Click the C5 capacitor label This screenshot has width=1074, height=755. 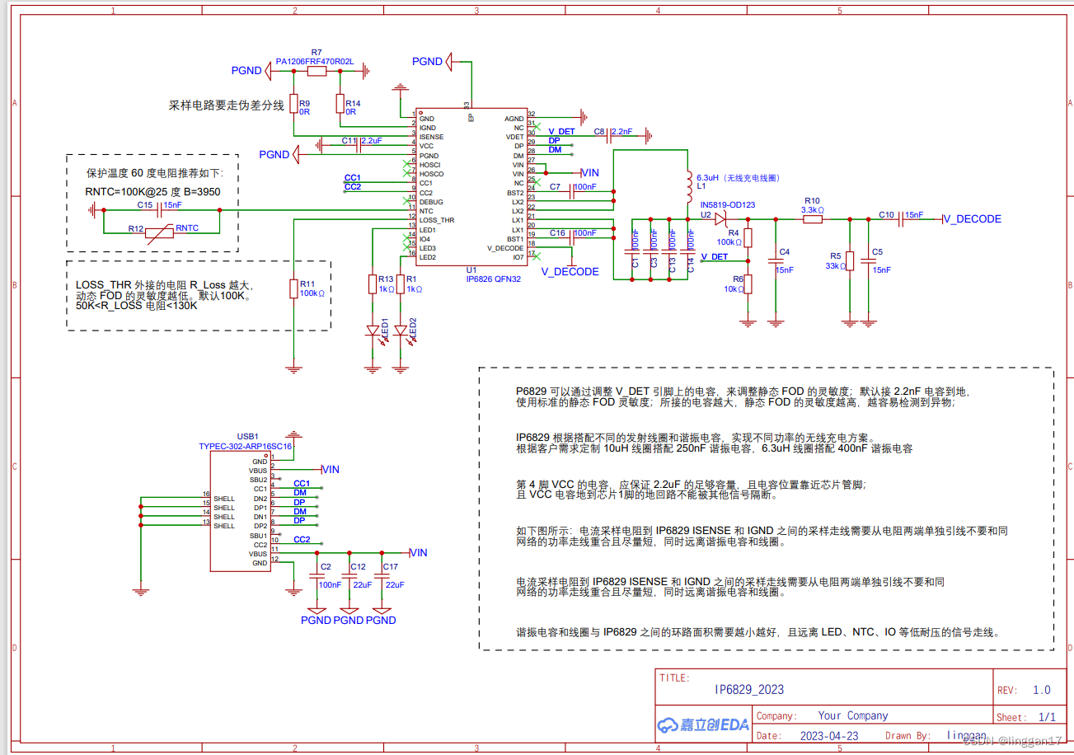pos(877,251)
